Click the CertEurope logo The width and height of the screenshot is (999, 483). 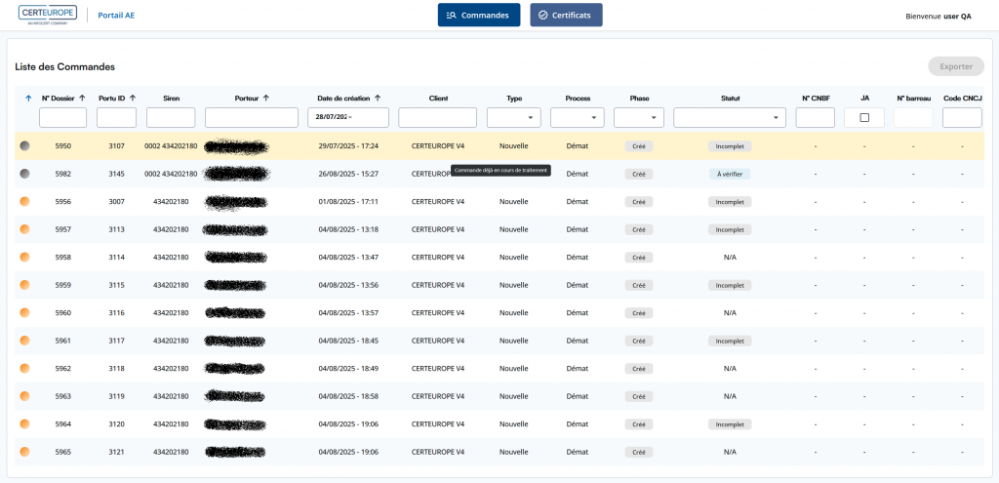[48, 15]
